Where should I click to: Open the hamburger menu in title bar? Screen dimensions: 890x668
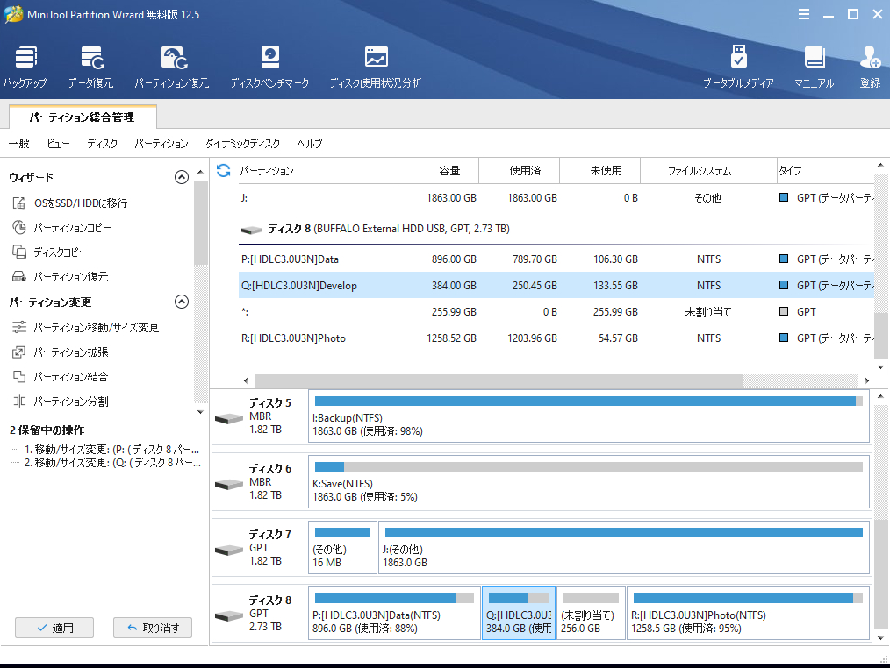point(804,14)
